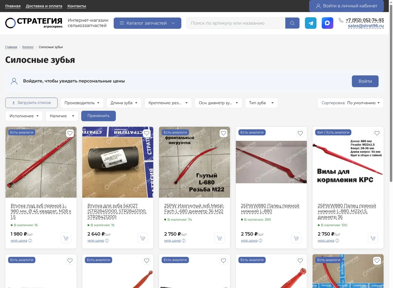The width and height of the screenshot is (393, 288).
Task: Open the Каталог запчастей menu
Action: [x=147, y=23]
